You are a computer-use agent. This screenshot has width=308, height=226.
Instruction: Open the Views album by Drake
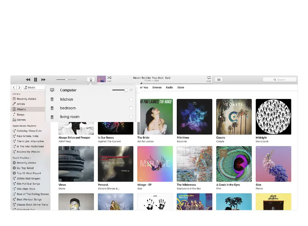pos(76,164)
